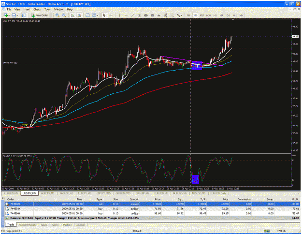Click the order icon beside 7445934
The width and height of the screenshot is (302, 234).
click(x=7, y=209)
